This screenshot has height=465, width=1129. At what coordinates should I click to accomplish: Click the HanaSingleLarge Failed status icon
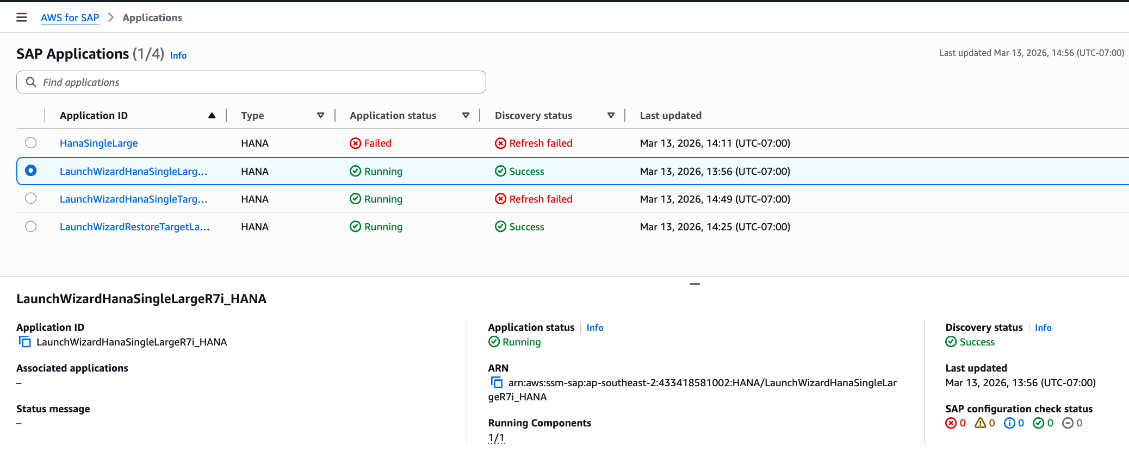(x=355, y=143)
